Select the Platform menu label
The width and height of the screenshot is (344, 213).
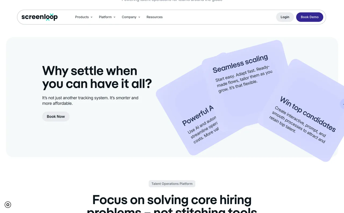[105, 17]
